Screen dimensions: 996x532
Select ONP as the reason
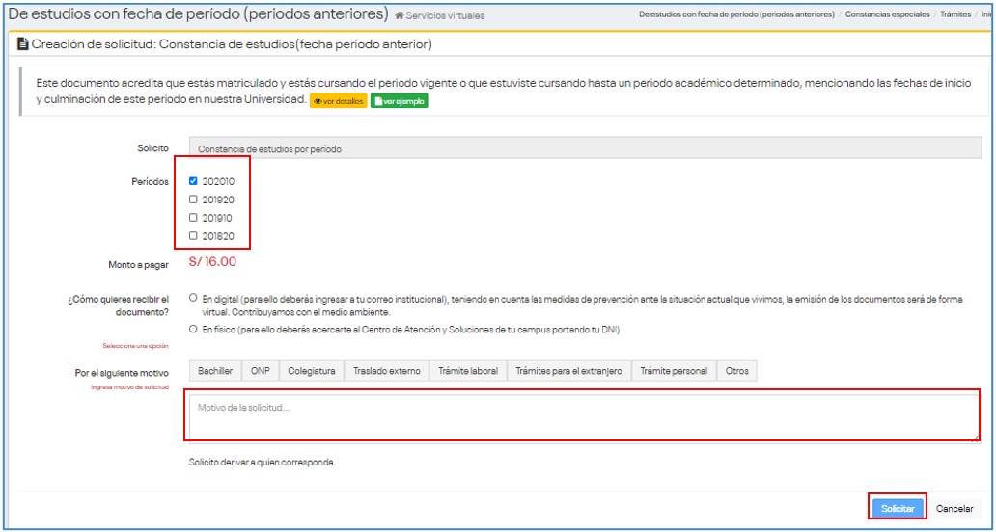[261, 371]
